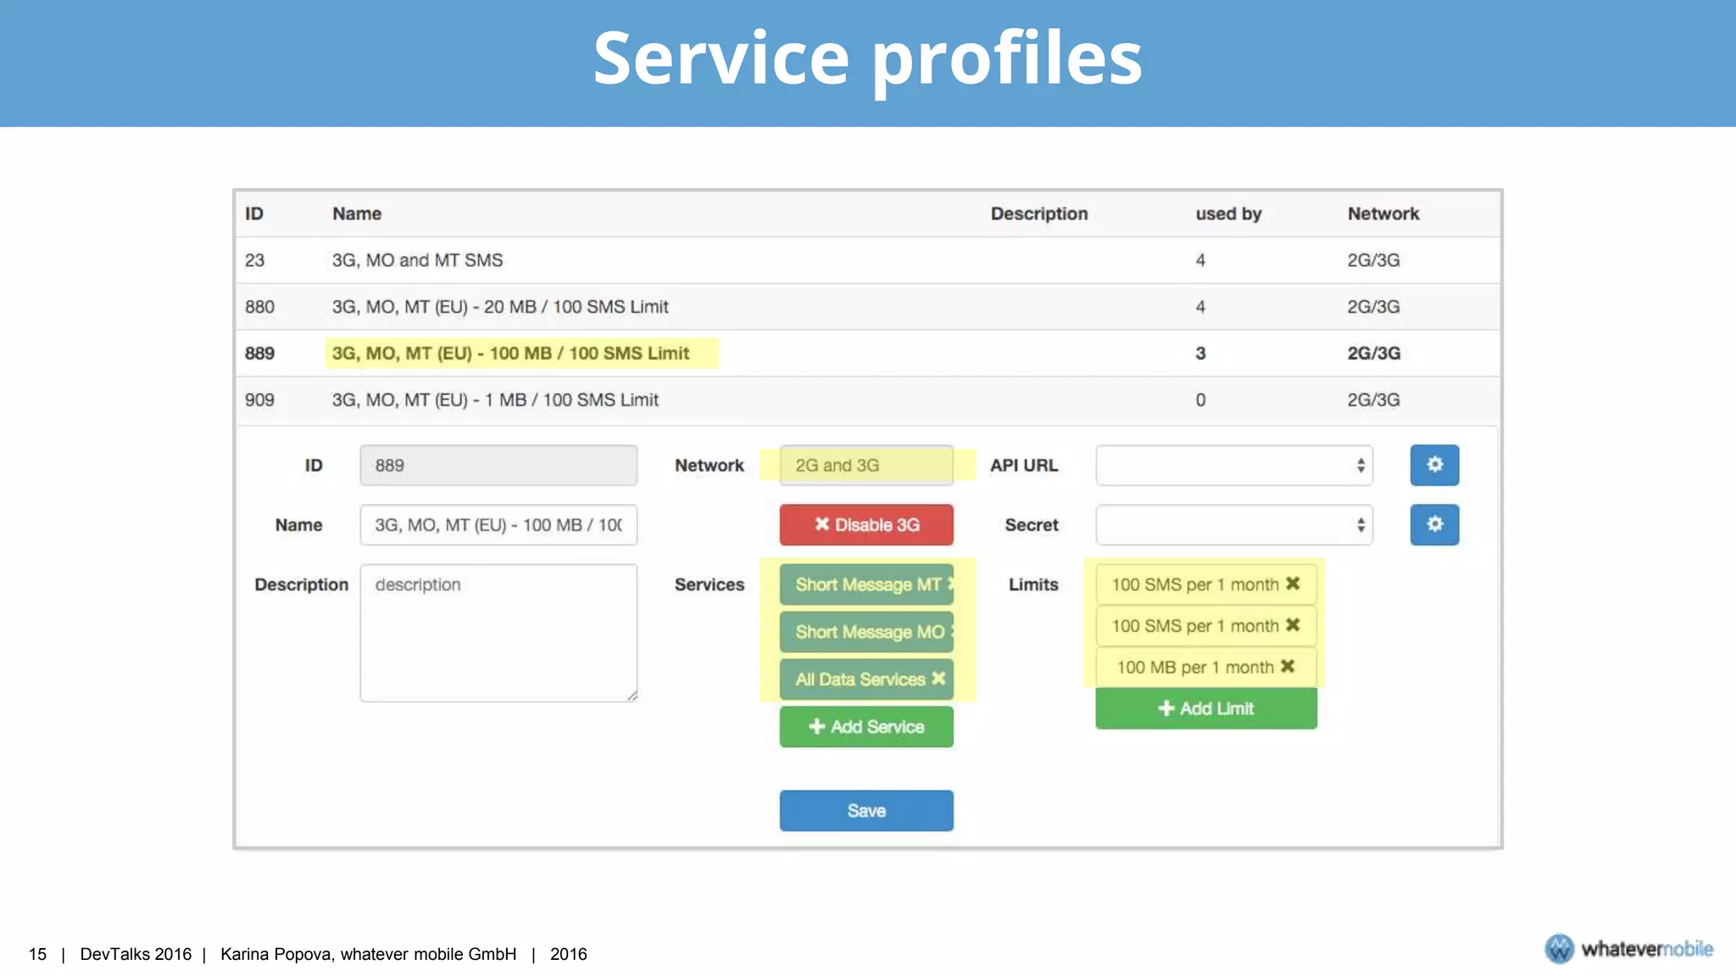
Task: Select row 23 3G, MO and MT SMS
Action: pyautogui.click(x=867, y=260)
